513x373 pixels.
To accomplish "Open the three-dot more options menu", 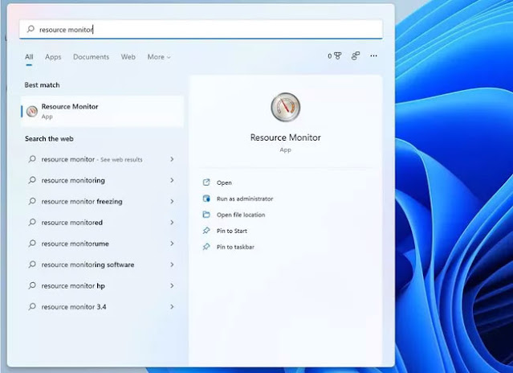I will click(x=373, y=56).
